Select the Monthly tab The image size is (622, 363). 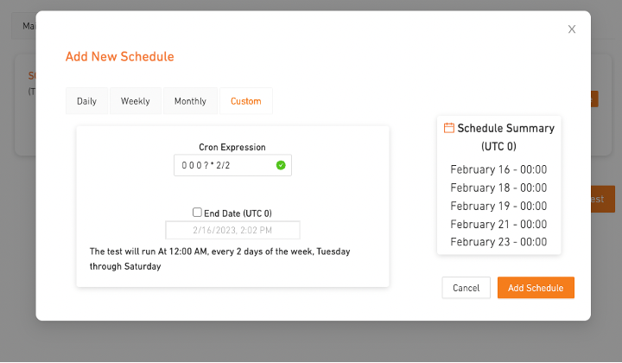[190, 101]
